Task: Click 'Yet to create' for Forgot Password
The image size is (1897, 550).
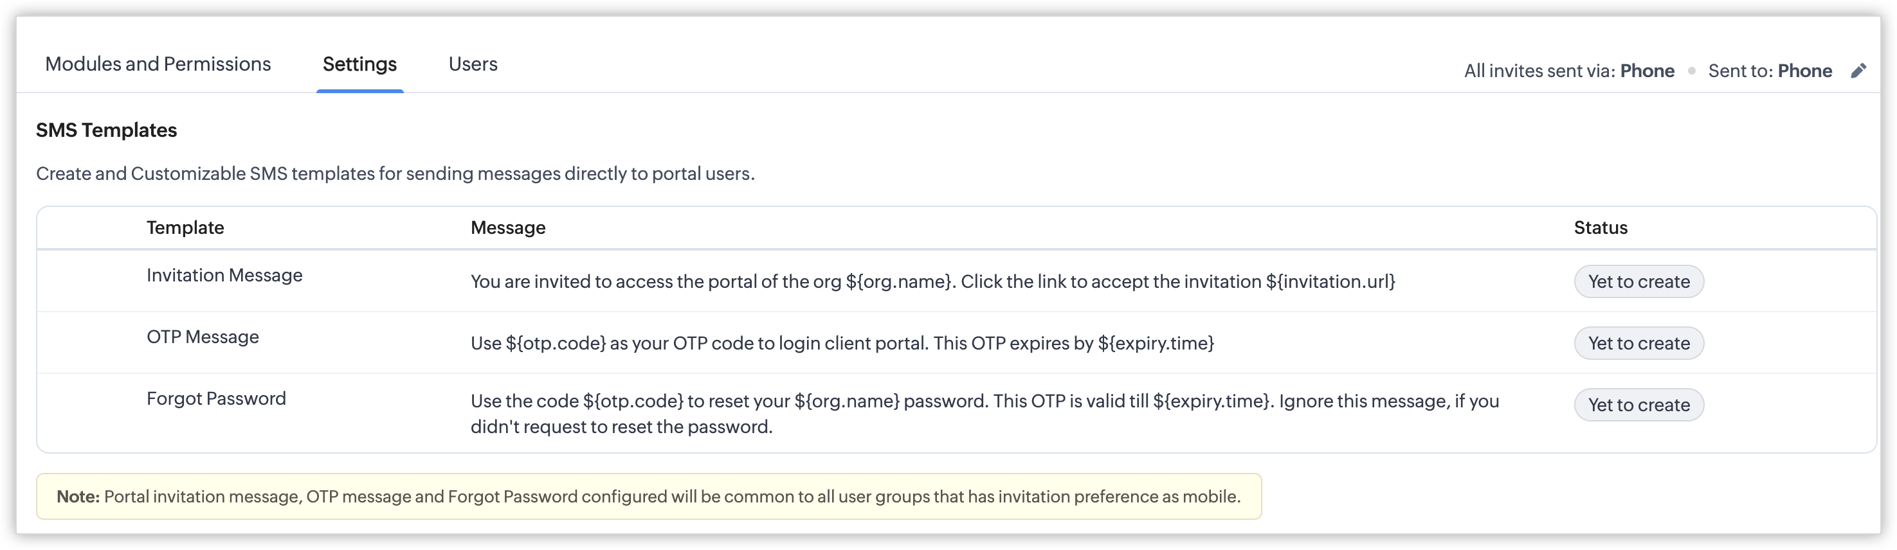Action: point(1638,405)
